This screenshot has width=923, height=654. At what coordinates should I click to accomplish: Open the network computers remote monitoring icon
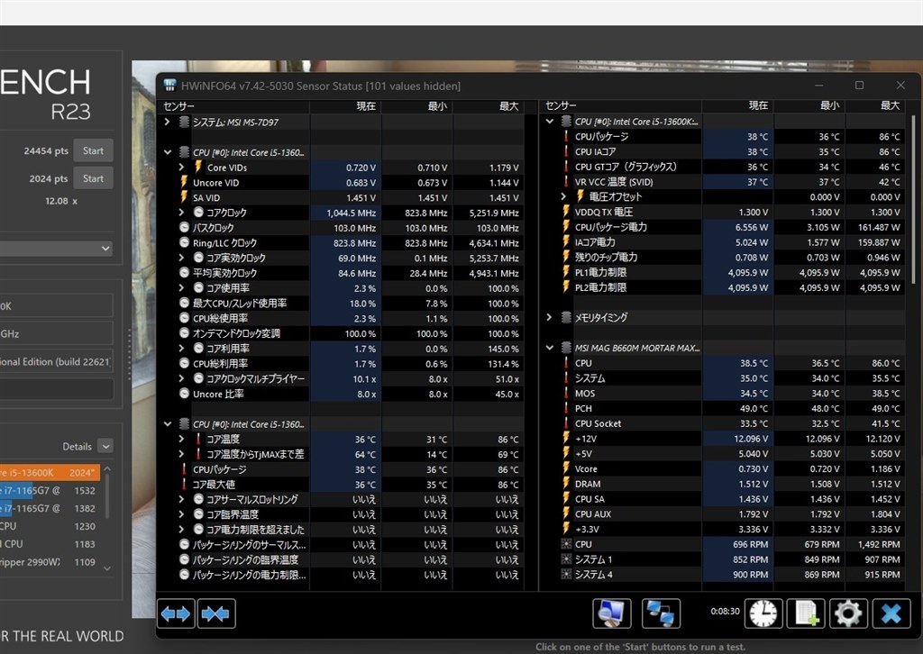tap(661, 613)
